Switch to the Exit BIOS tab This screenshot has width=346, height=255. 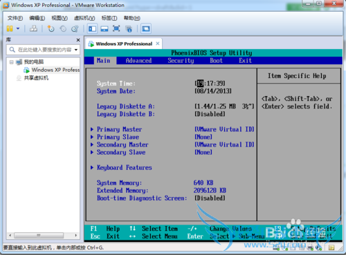(245, 61)
